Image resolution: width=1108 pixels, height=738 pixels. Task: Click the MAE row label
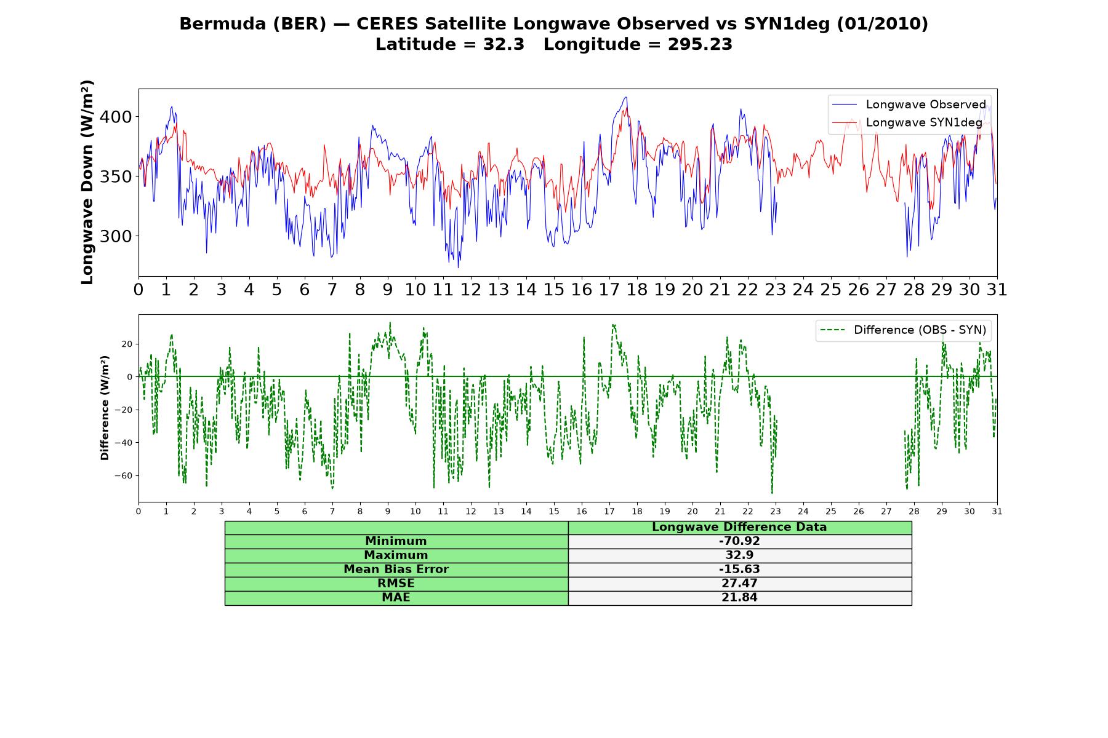point(396,598)
